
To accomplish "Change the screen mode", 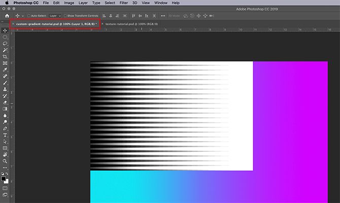I will tap(5, 195).
